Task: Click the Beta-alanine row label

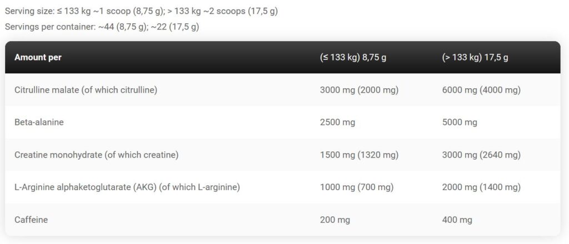Action: 39,122
